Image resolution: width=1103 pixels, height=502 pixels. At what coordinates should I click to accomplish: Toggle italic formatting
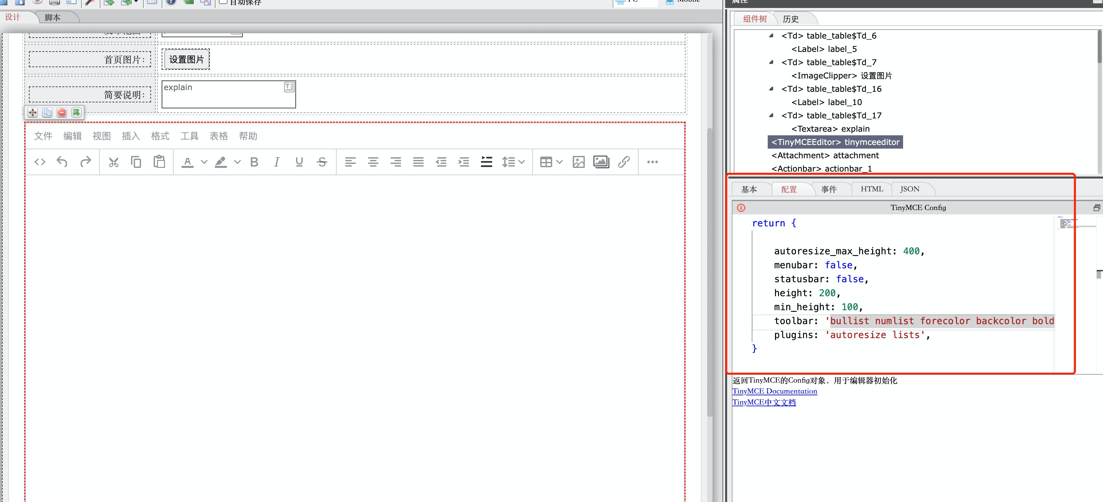click(x=277, y=162)
